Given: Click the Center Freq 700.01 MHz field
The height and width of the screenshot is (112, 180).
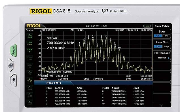Looking at the screenshot, I should point(55,76).
